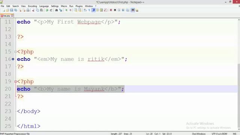Click the vertical scrollbar thumb

(x=239, y=95)
